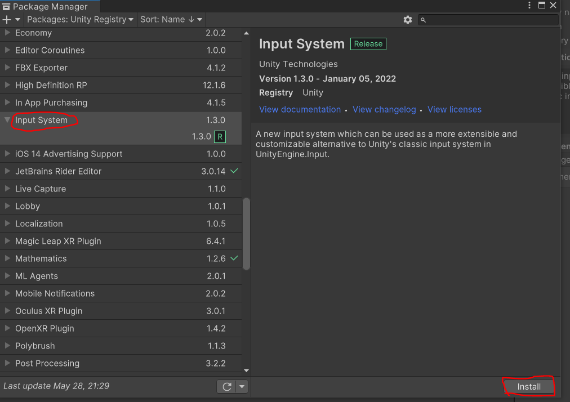Maximize the Package Manager window
The height and width of the screenshot is (402, 570).
[542, 5]
